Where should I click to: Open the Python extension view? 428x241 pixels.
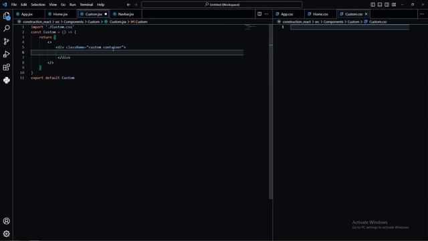[x=6, y=80]
